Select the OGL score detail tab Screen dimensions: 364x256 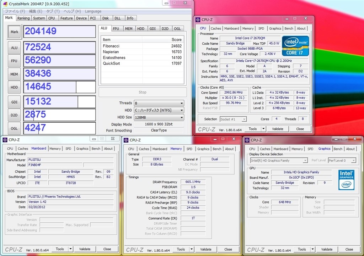pyautogui.click(x=177, y=28)
